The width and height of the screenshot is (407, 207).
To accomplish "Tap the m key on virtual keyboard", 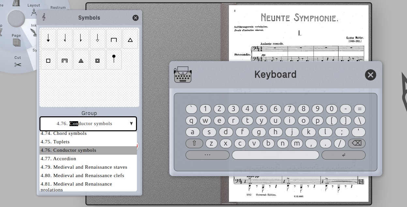I will pos(297,143).
